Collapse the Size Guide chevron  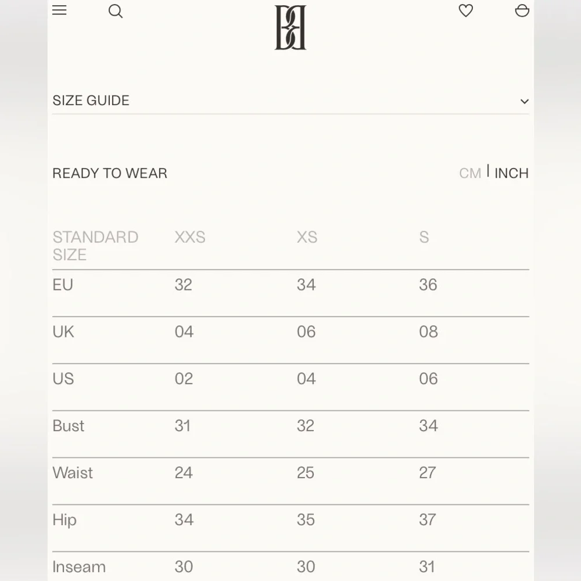coord(524,102)
